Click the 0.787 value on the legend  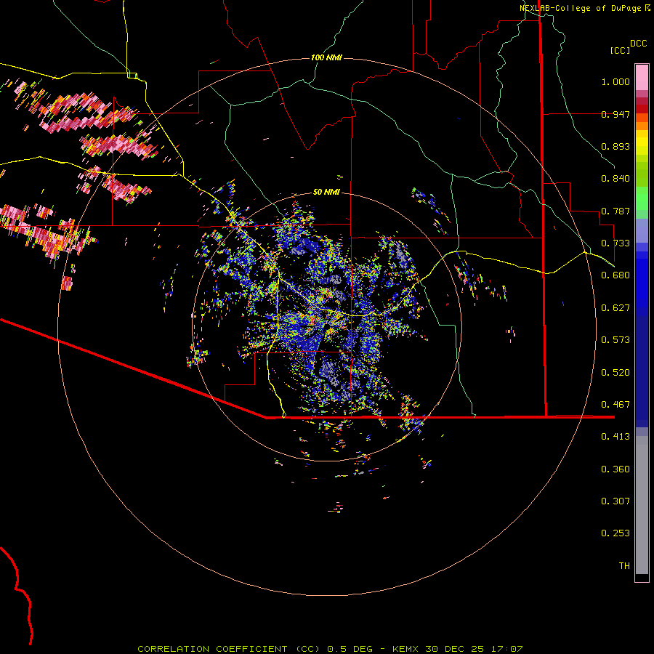click(615, 211)
